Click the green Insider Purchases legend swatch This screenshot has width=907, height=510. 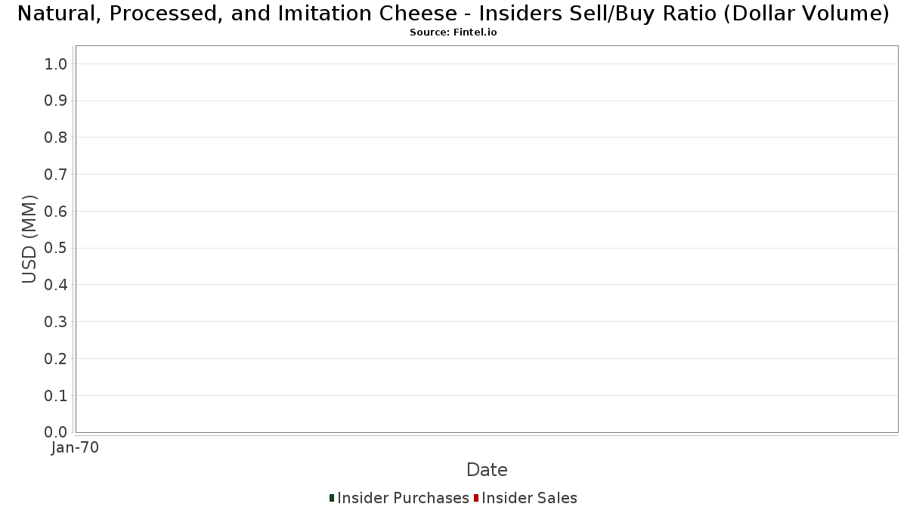pyautogui.click(x=332, y=498)
